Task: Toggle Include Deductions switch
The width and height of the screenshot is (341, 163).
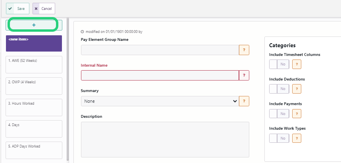Action: pos(279,89)
